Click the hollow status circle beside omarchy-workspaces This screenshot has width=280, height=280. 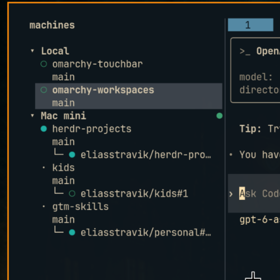44,90
